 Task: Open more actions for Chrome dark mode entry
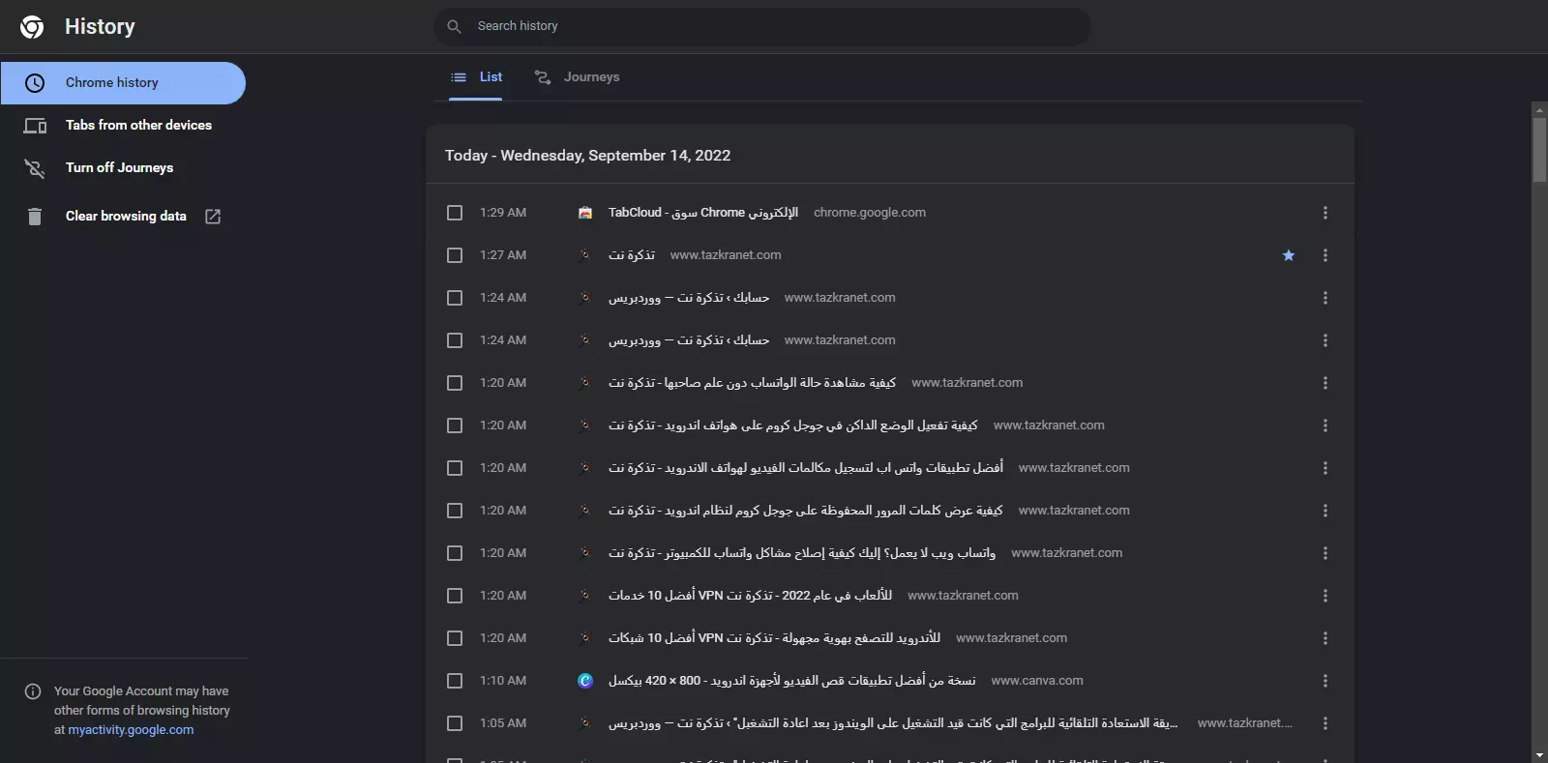coord(1325,426)
